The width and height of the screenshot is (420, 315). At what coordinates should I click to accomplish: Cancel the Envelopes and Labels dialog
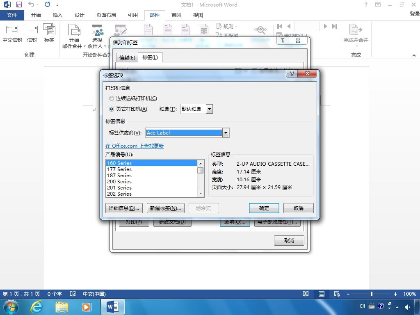click(289, 240)
